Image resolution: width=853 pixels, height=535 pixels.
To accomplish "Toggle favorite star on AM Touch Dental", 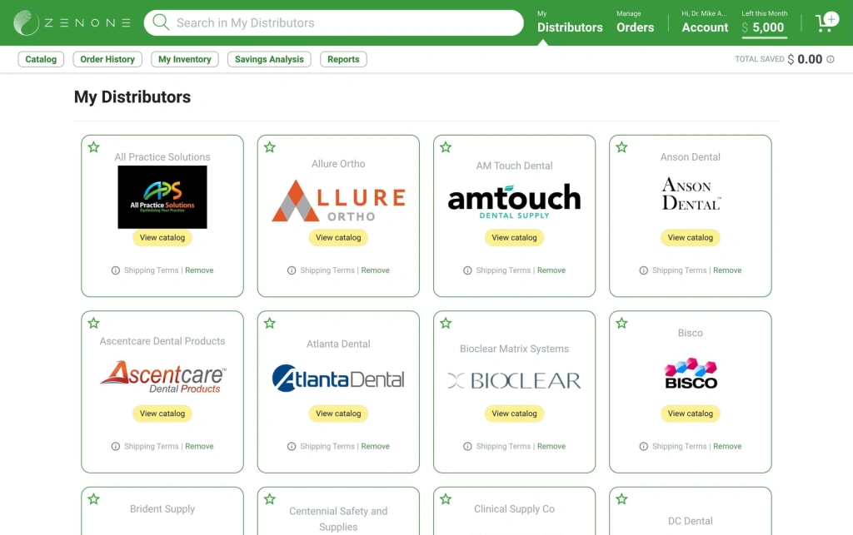I will [x=446, y=147].
